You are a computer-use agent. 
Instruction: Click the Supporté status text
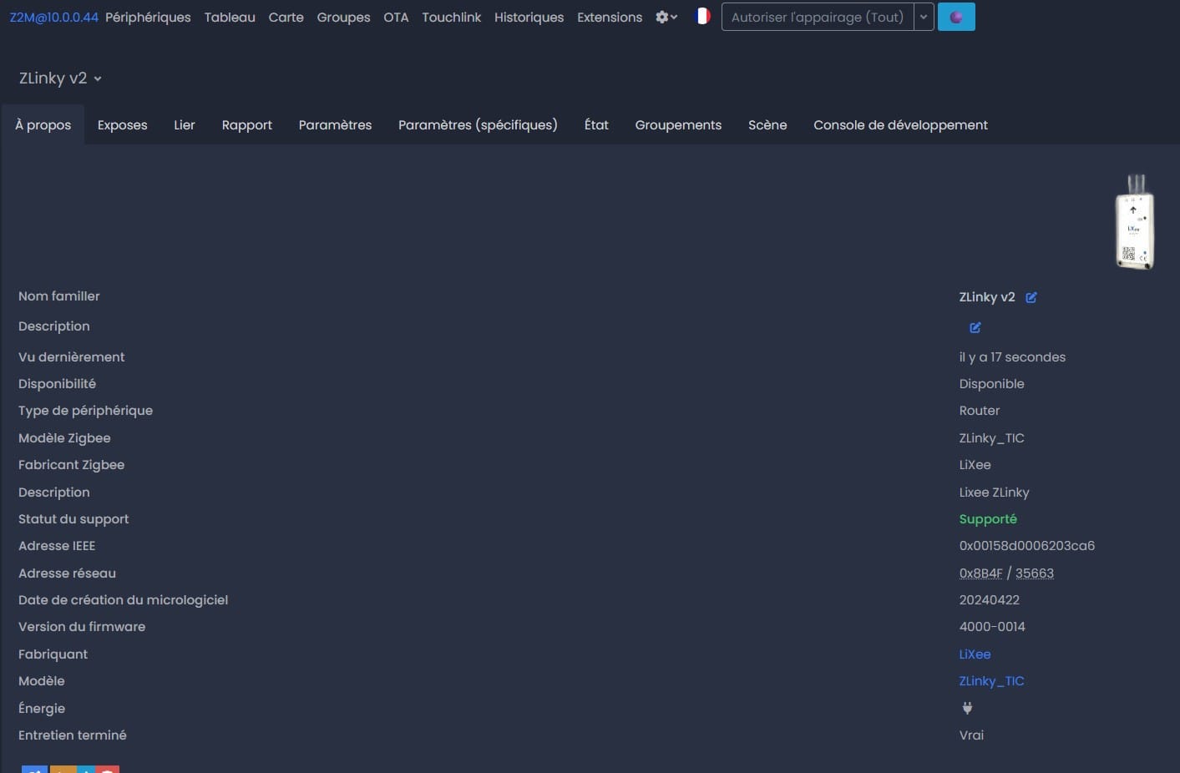[988, 519]
